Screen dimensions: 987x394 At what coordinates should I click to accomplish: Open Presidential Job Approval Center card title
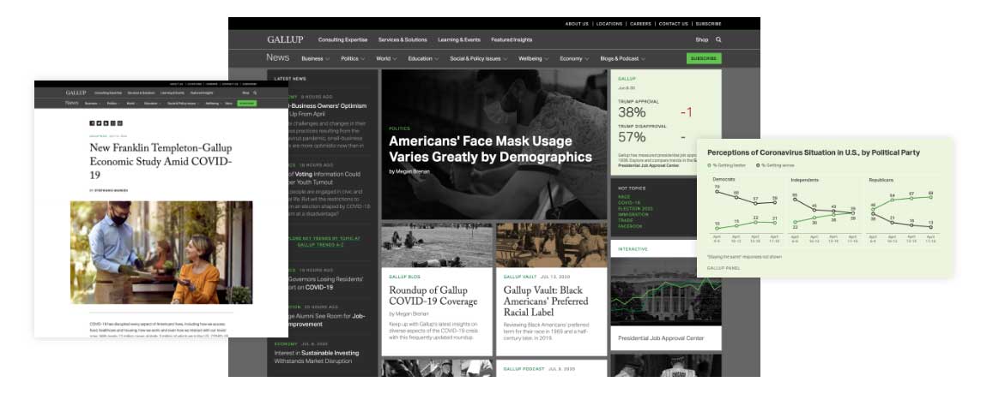pyautogui.click(x=660, y=338)
